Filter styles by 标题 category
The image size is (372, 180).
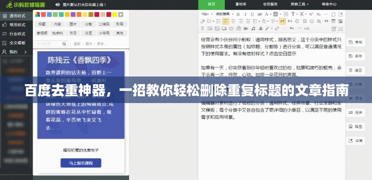(42, 24)
